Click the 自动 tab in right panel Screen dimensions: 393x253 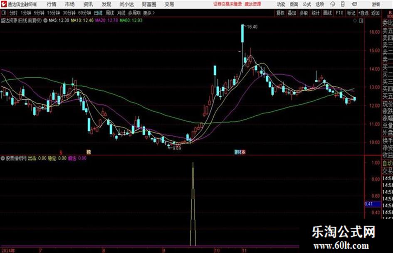(x=388, y=164)
